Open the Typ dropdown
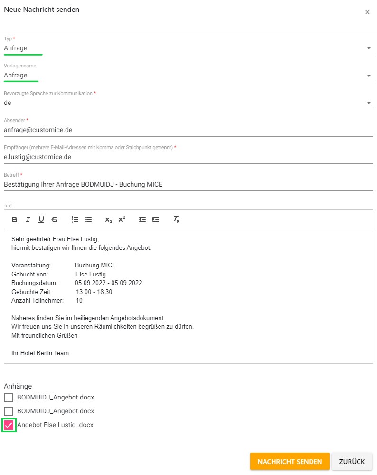 point(188,48)
